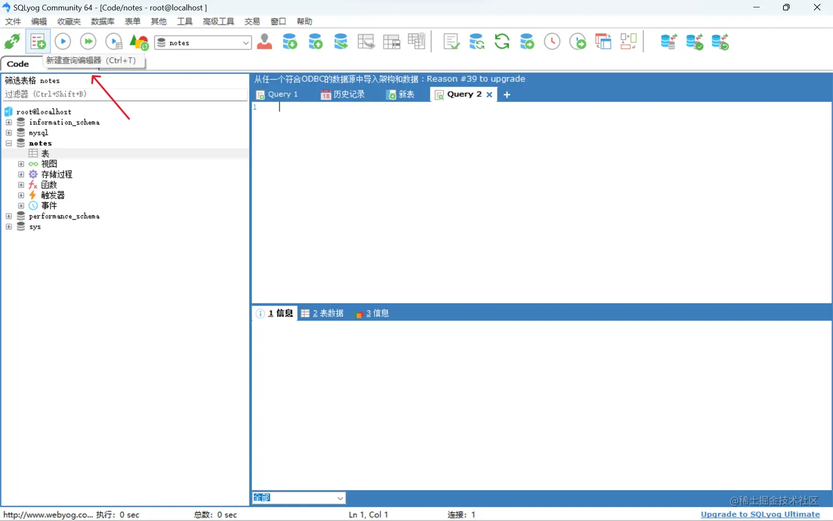833x521 pixels.
Task: Expand the 触发器 folder
Action: tap(21, 195)
